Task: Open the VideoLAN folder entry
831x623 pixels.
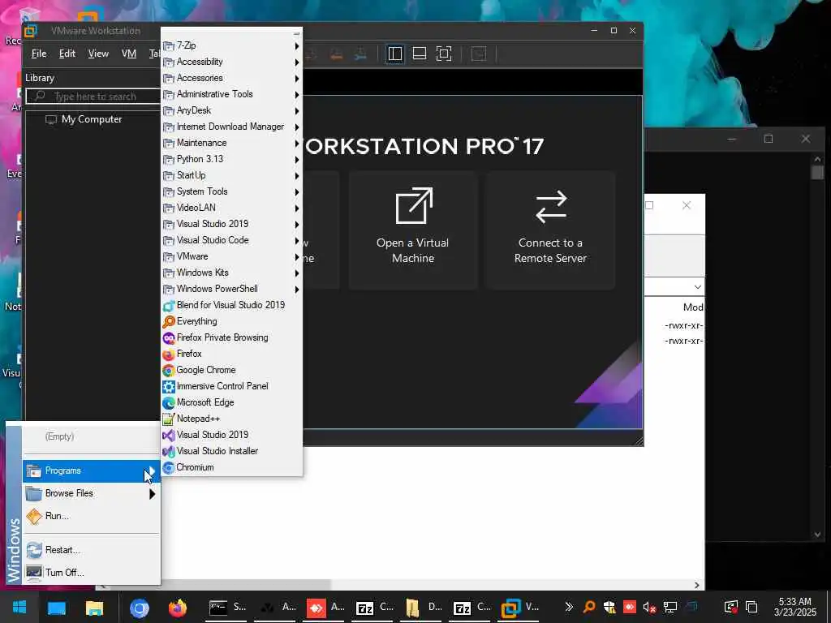Action: point(231,208)
